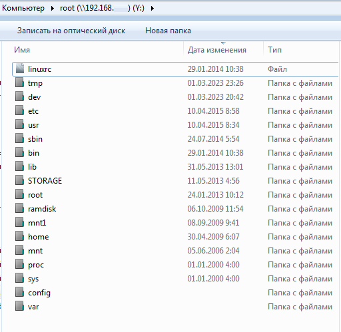Click Записать на оптический диск button
The height and width of the screenshot is (332, 341).
click(x=71, y=31)
